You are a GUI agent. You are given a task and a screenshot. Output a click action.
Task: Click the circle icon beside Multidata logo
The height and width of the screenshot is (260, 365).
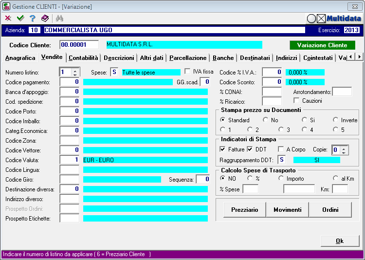(x=311, y=19)
